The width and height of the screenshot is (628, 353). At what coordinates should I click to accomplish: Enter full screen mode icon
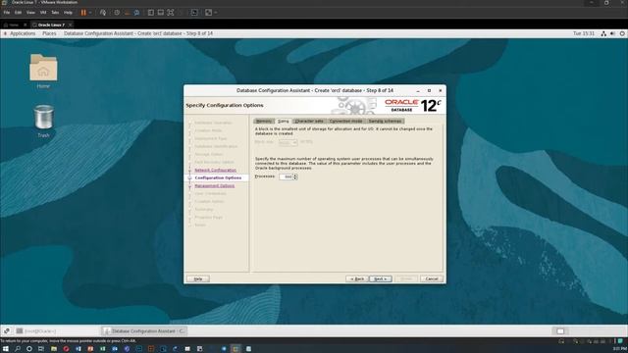click(170, 13)
